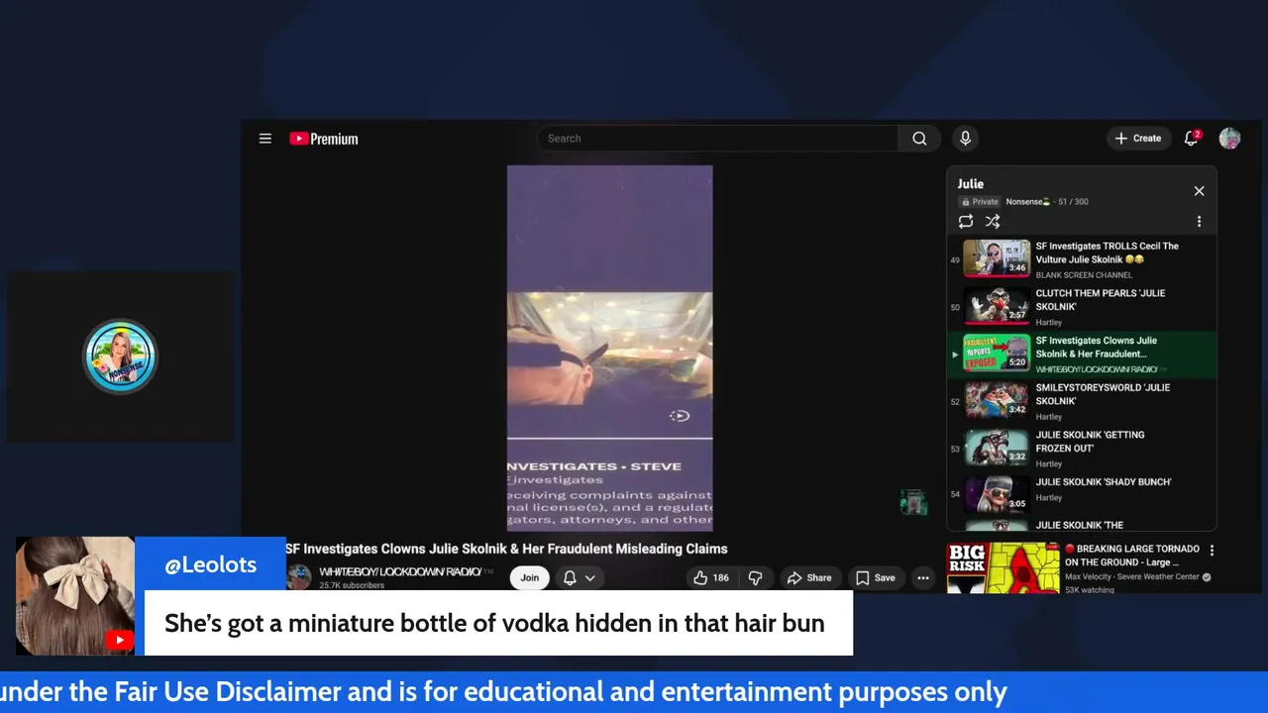
Task: Click the rotate icon in the video
Action: click(x=680, y=416)
